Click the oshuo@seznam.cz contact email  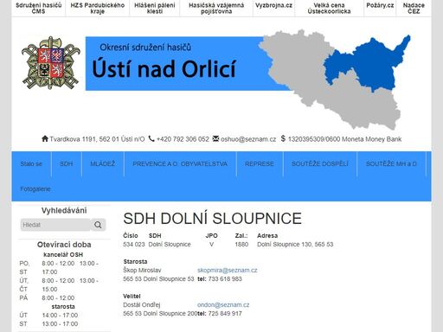248,139
